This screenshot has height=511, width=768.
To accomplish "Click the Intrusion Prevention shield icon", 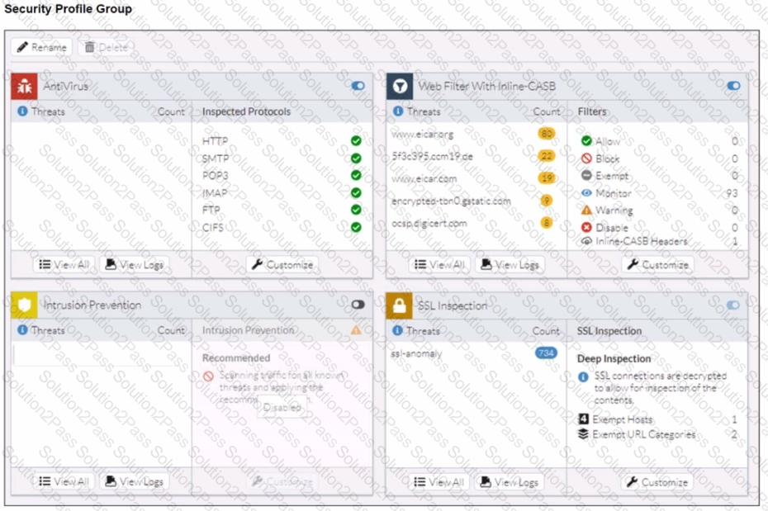I will (25, 305).
